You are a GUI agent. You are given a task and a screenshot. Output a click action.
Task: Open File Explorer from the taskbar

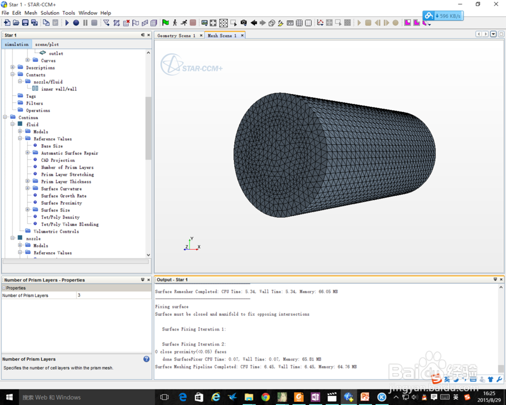pos(249,397)
